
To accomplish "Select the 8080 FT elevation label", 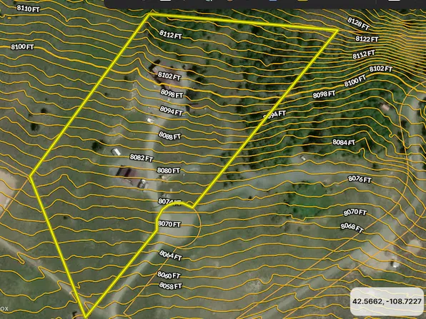I will (169, 170).
